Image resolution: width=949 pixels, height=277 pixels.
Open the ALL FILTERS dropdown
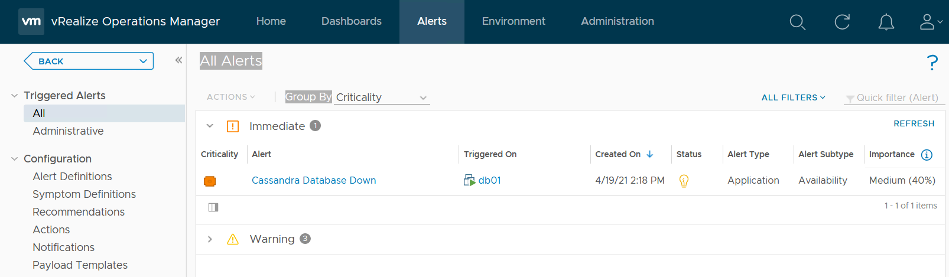[793, 97]
